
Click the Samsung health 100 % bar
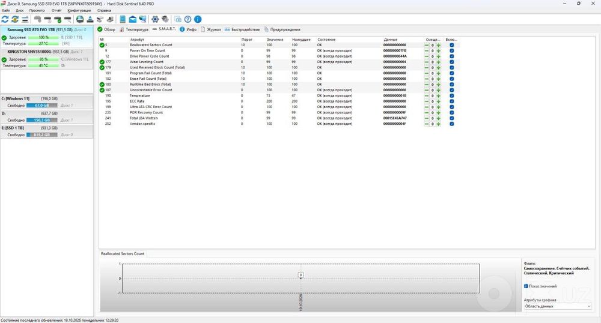tap(43, 37)
